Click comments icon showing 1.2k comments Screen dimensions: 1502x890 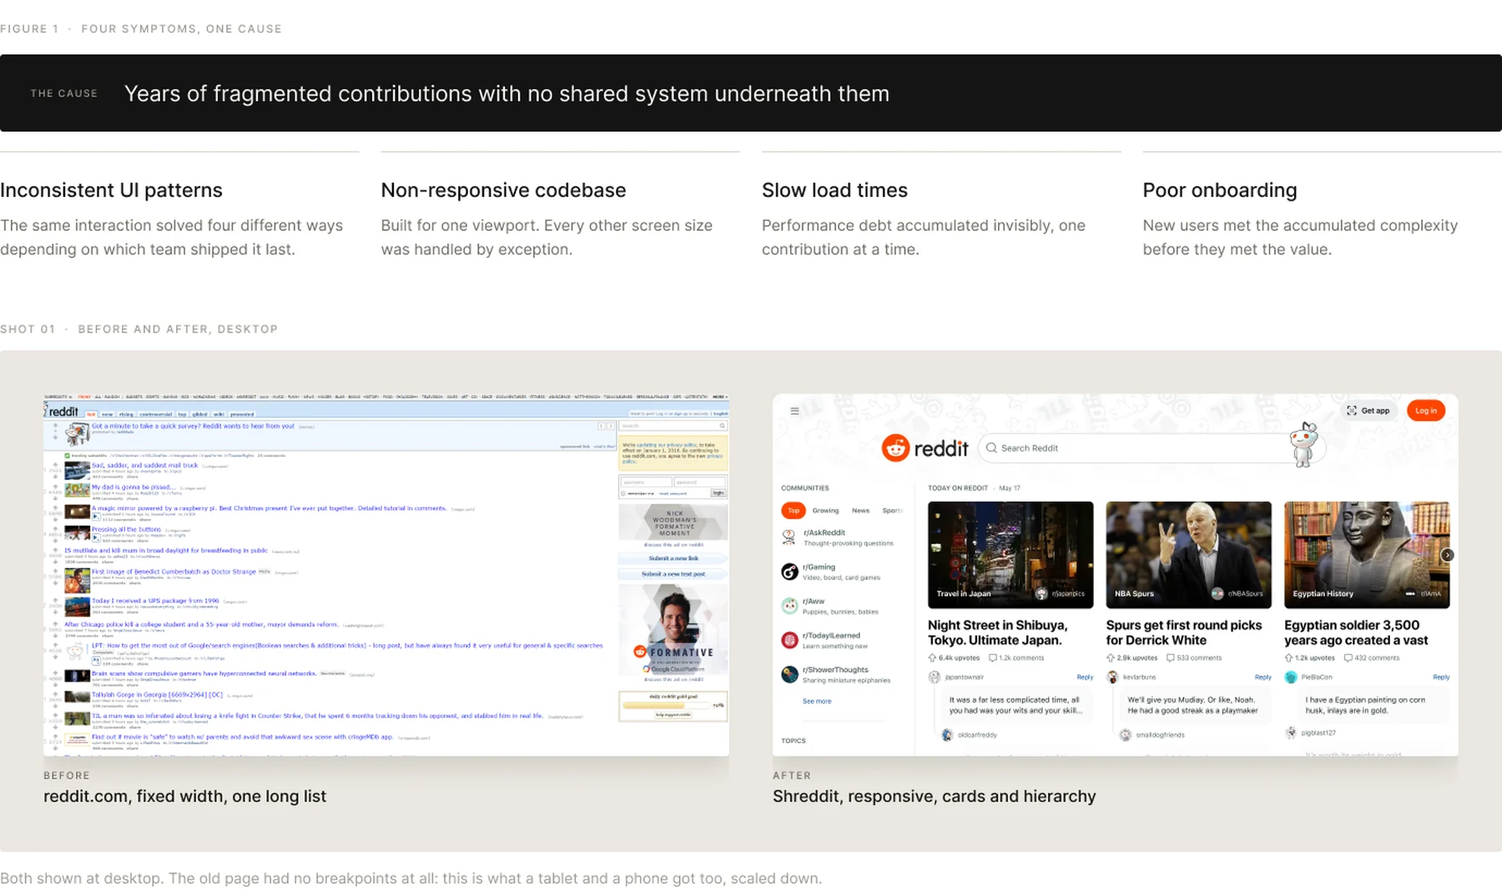tap(993, 657)
